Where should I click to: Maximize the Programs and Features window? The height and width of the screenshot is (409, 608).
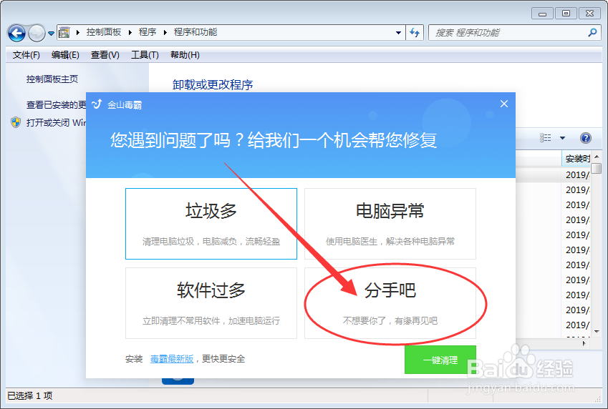(566, 14)
